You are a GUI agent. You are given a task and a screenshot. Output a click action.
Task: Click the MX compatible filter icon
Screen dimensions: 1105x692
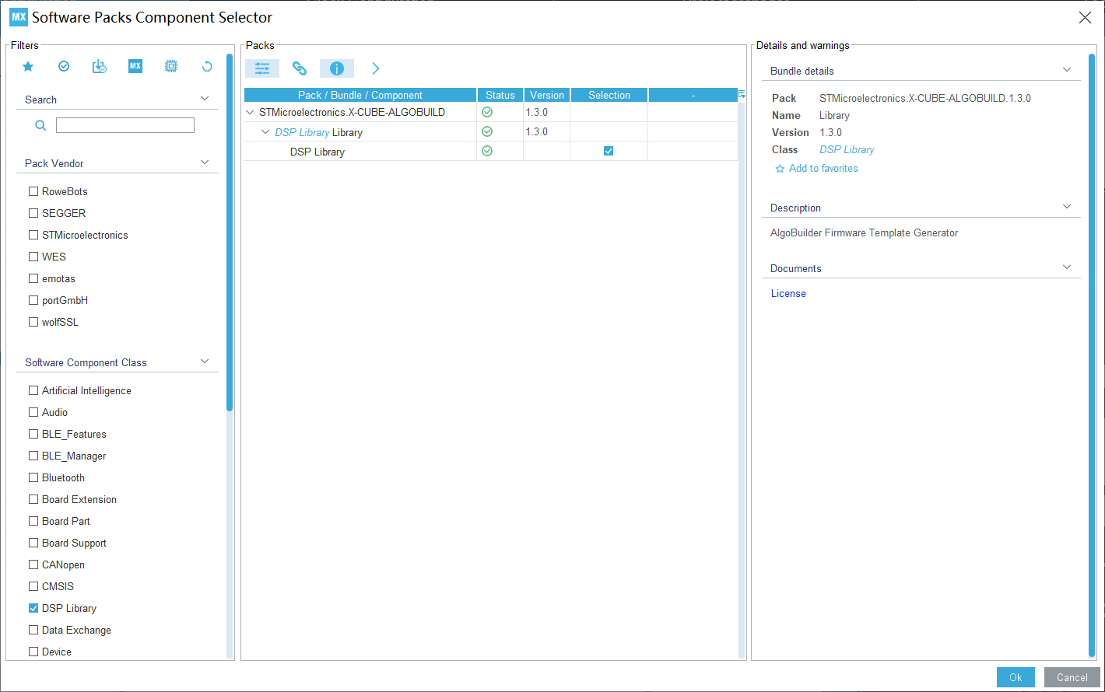(135, 66)
